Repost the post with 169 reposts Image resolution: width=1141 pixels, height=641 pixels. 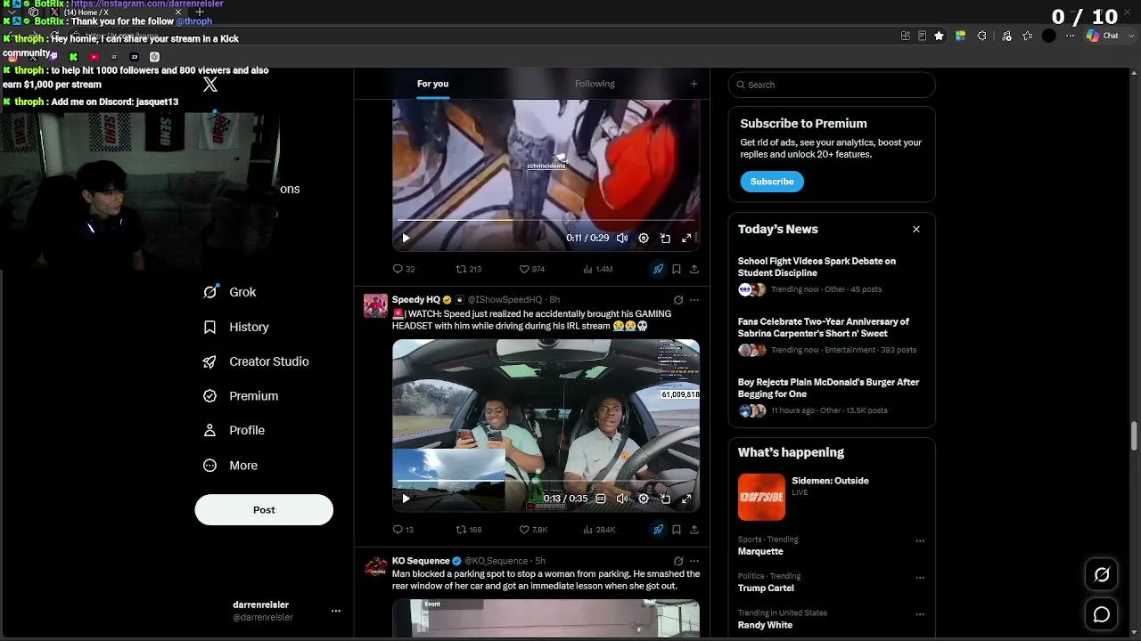point(468,530)
